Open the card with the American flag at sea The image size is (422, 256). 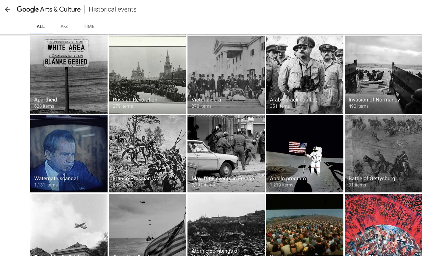point(147,225)
